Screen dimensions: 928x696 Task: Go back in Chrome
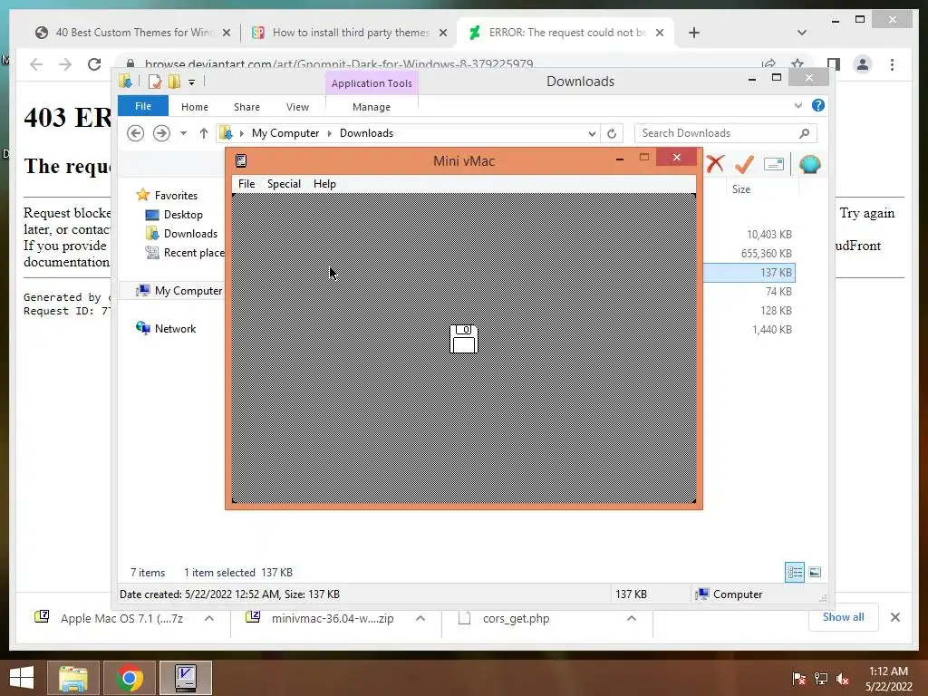coord(36,64)
